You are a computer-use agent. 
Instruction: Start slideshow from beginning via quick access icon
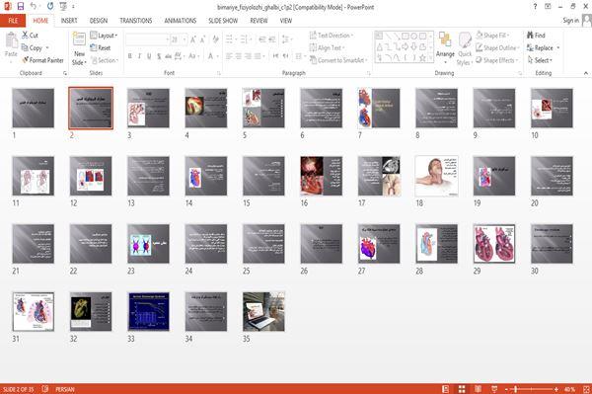[x=63, y=7]
